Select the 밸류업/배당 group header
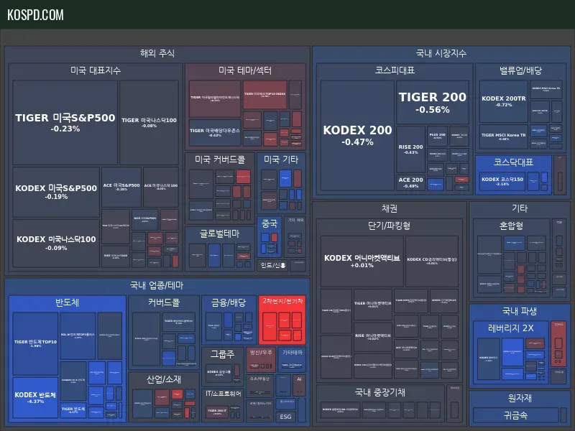The height and width of the screenshot is (431, 575). point(520,70)
